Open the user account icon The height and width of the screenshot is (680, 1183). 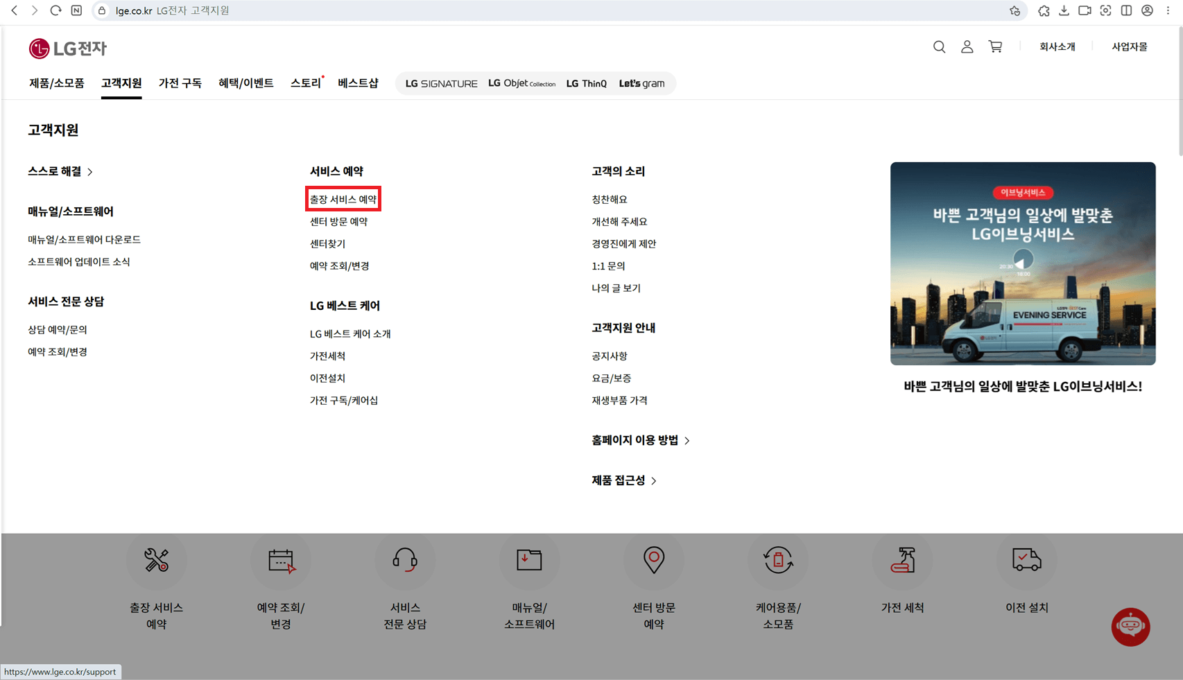967,47
